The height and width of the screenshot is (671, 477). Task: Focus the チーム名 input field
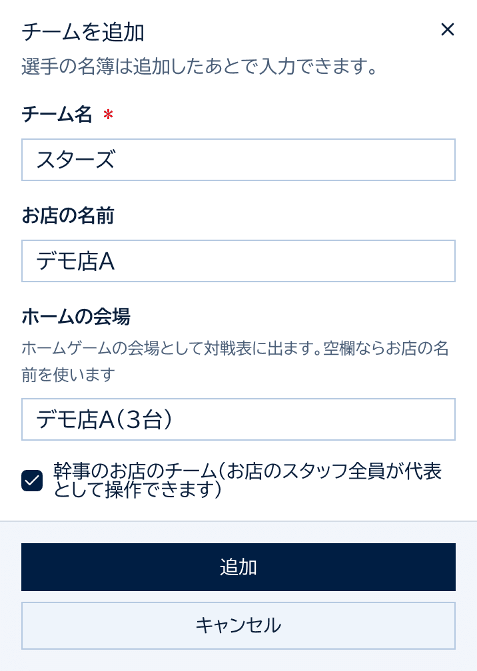tap(238, 160)
